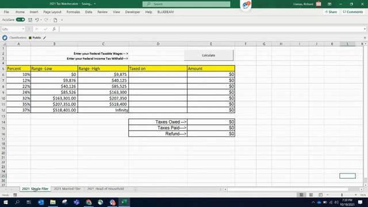368x207 pixels.
Task: Select the cell containing $163,301.00
Action: (x=54, y=98)
